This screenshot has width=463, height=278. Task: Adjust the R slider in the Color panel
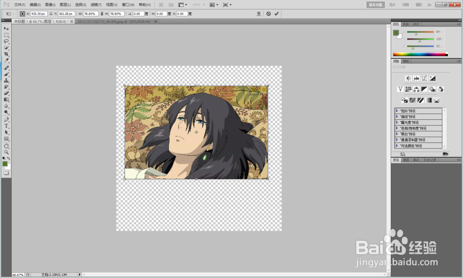pyautogui.click(x=420, y=32)
